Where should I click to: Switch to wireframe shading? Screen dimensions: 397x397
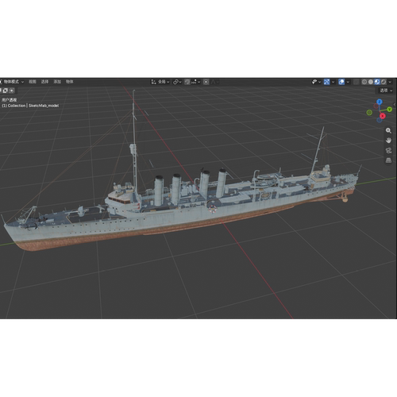point(364,82)
